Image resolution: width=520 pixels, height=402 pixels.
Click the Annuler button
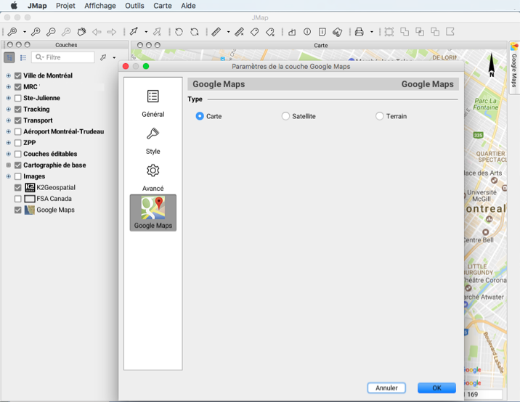386,387
